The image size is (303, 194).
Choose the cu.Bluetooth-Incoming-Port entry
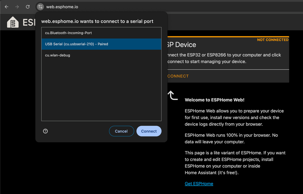101,33
